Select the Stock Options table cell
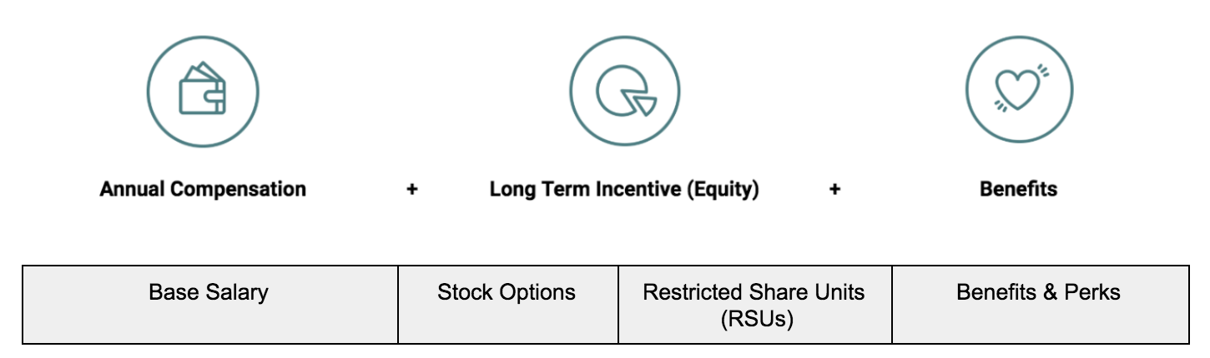1210x358 pixels. click(x=507, y=304)
